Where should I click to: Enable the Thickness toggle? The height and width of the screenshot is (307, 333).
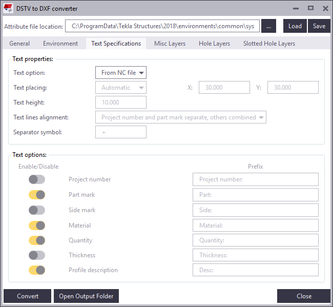pos(37,255)
